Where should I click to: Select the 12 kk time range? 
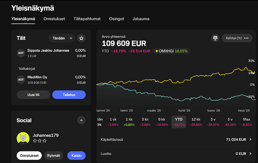[196, 122]
